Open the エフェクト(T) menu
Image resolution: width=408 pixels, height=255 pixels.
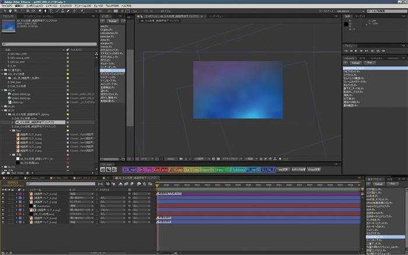(65, 6)
